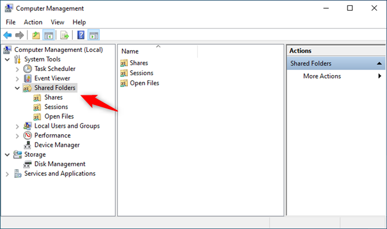Click the Performance gauge icon

[27, 135]
